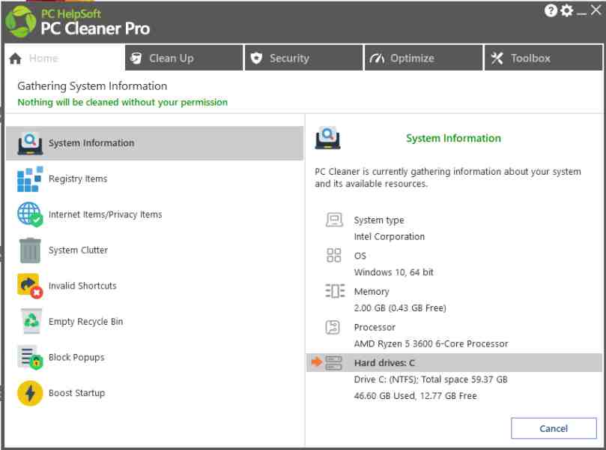Select the Processor info icon
This screenshot has width=606, height=450.
coord(334,327)
